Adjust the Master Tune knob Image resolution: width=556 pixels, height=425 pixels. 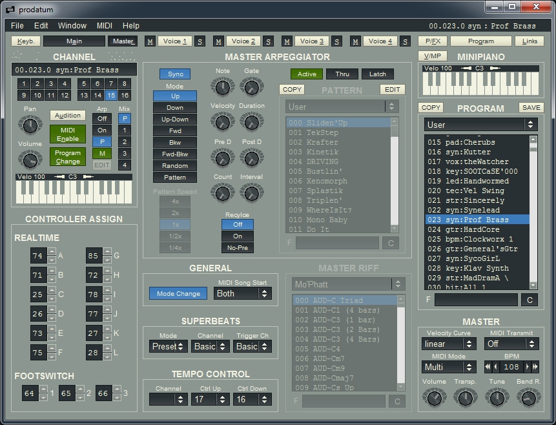coord(497,398)
